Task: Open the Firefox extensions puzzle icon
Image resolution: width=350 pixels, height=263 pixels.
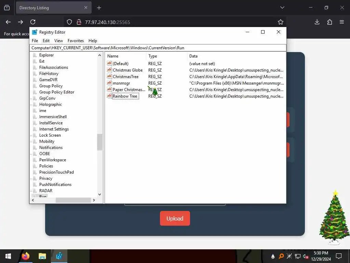Action: click(329, 22)
